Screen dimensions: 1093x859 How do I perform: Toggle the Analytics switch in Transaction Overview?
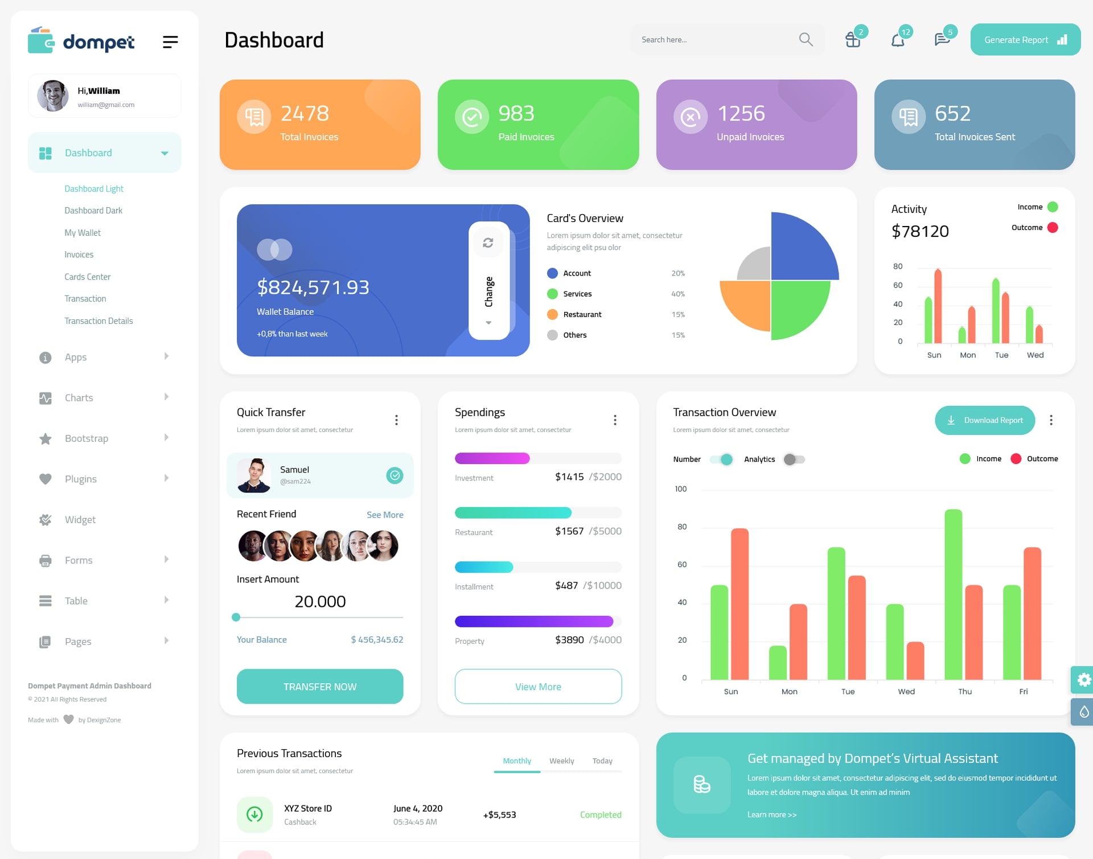click(x=795, y=459)
